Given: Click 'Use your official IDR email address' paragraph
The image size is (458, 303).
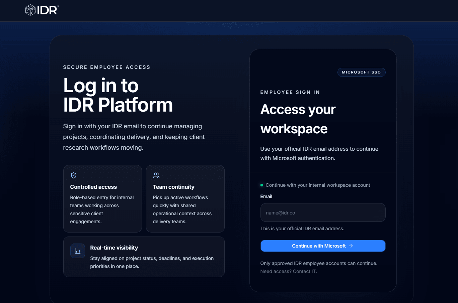Looking at the screenshot, I should (319, 153).
